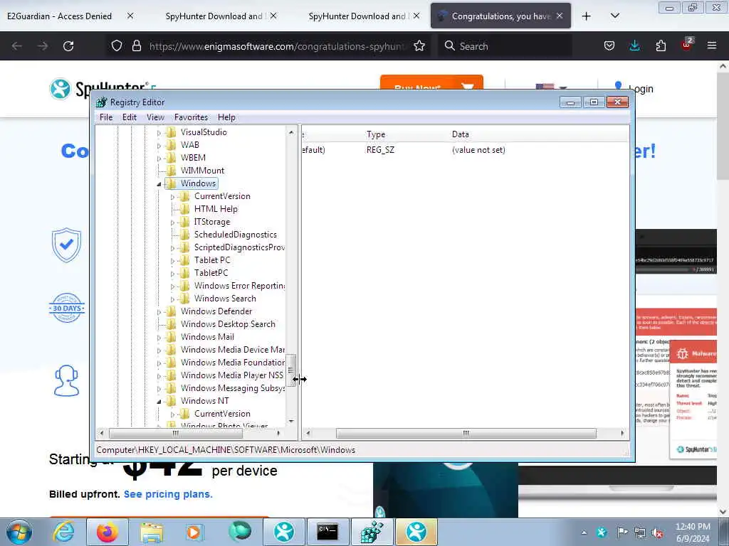Click the Firefox search box
Screen dimensions: 729x546
point(505,46)
